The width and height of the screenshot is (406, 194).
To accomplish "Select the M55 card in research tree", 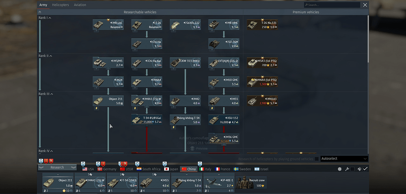I will (224, 101).
